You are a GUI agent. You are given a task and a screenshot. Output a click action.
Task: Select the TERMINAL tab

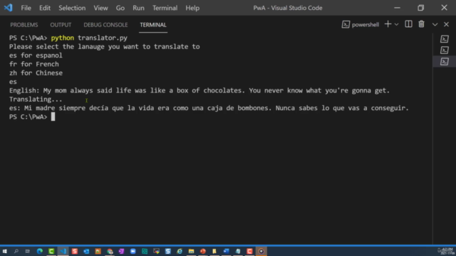pos(153,25)
